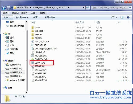Screen dimensions: 133x104
Task: Click navigation pane scrollbar up arrow
Action: point(26,22)
